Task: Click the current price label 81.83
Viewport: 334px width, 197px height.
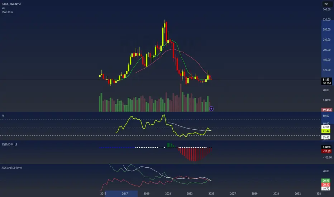Action: point(326,80)
